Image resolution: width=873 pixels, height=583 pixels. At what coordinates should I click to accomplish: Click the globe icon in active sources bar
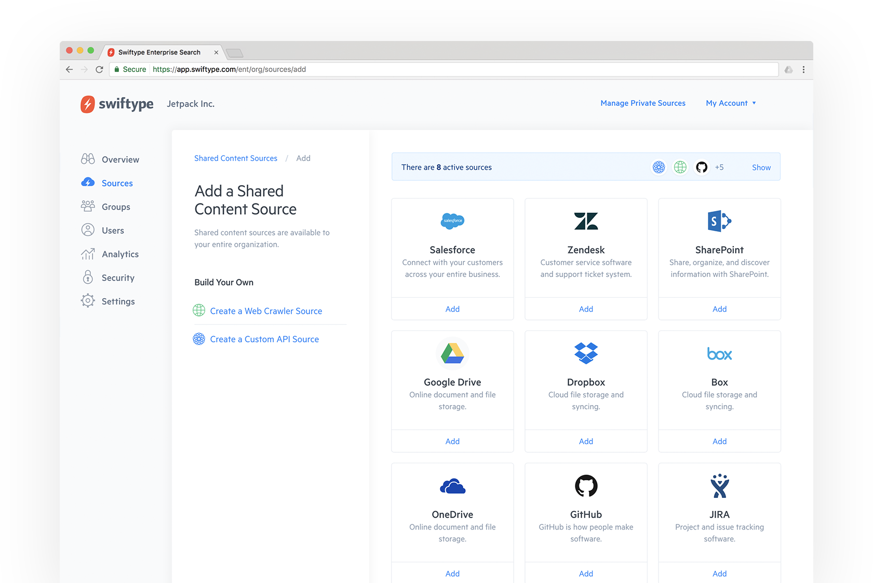pyautogui.click(x=680, y=167)
